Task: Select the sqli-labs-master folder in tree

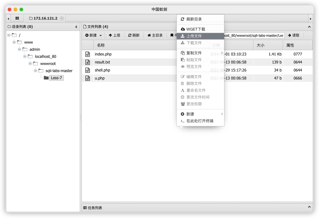Action: click(x=59, y=71)
